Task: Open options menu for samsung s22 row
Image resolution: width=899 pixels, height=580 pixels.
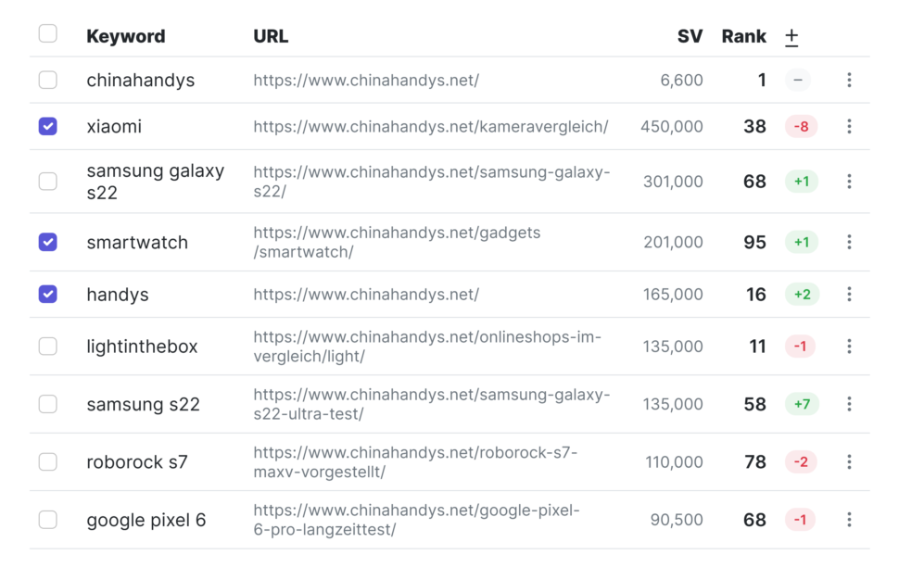Action: click(849, 404)
